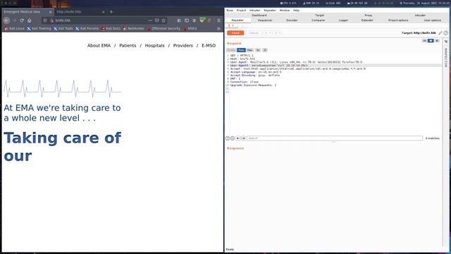Open previous request history dropdown in Repeater
This screenshot has width=451, height=254.
(x=268, y=33)
